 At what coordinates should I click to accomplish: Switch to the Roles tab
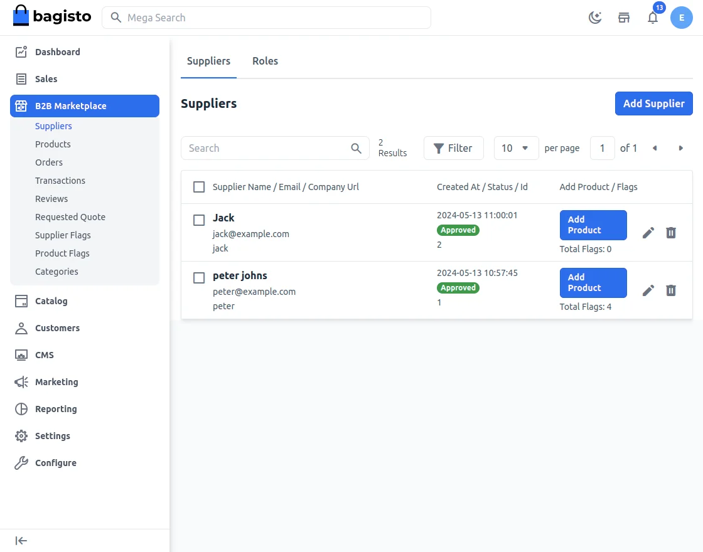(265, 61)
